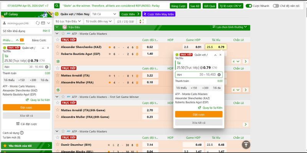This screenshot has height=153, width=307.
Task: Open the Tỷ lệ cược CN odds dropdown
Action: [230, 6]
